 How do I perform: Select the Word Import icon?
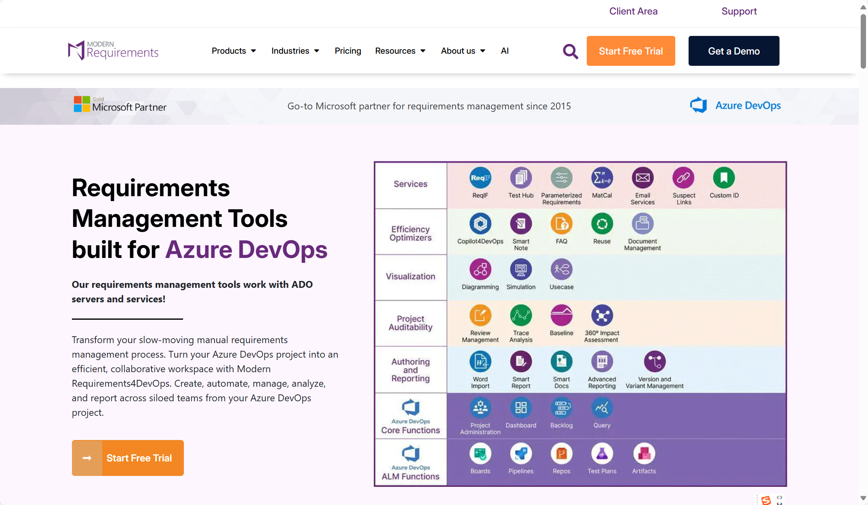[480, 362]
